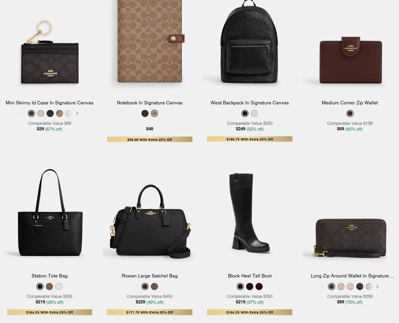Select the dark swatch for the Notebook
The height and width of the screenshot is (323, 399).
click(x=145, y=113)
